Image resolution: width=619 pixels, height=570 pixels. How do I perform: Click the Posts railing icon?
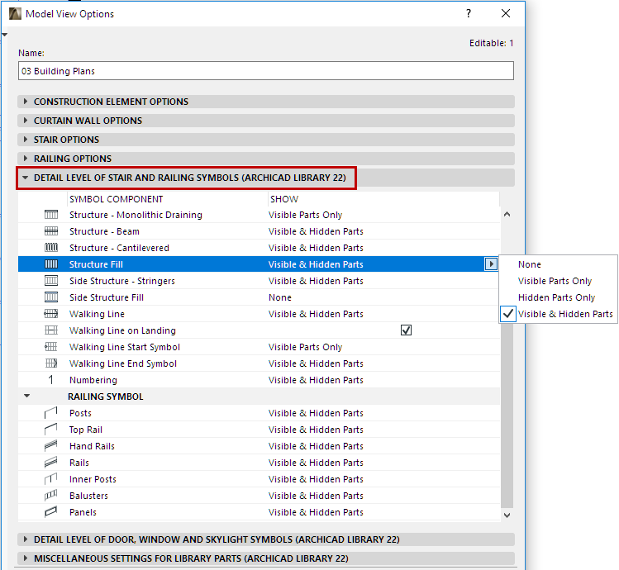[51, 413]
